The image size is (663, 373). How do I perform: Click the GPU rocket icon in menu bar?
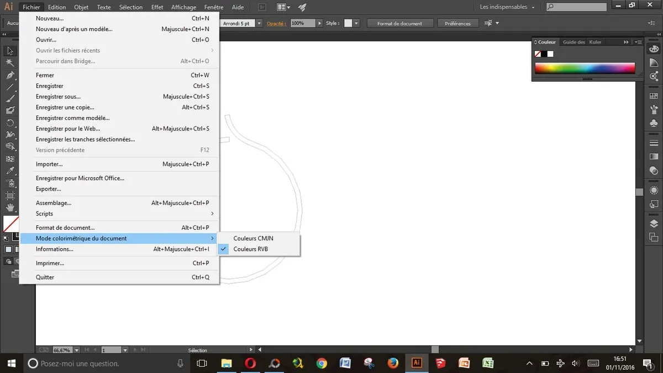click(x=302, y=7)
